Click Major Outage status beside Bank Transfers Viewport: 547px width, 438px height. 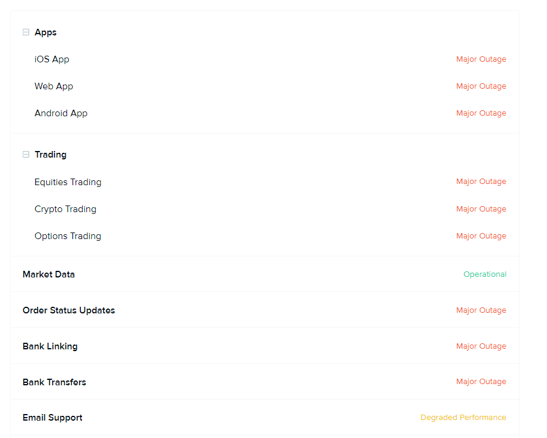click(x=481, y=382)
